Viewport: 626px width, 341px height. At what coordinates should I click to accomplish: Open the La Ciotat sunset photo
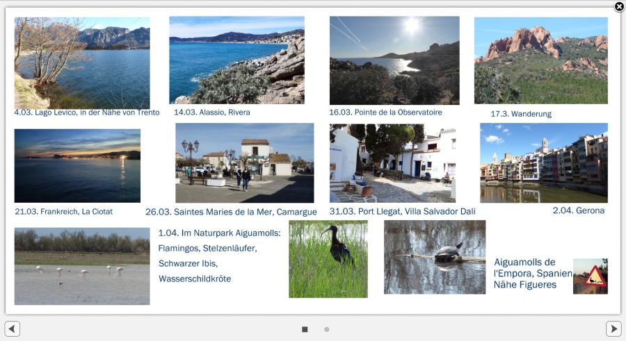77,166
